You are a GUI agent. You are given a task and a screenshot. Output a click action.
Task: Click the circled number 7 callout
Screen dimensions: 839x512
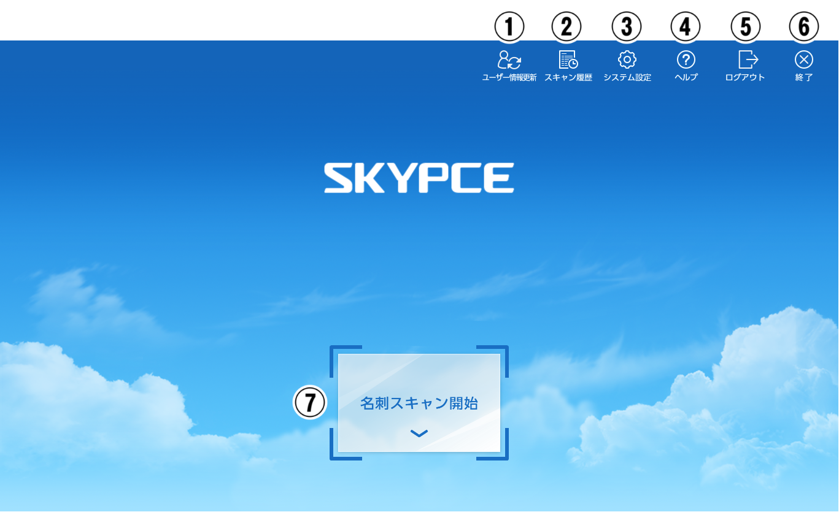coord(310,402)
